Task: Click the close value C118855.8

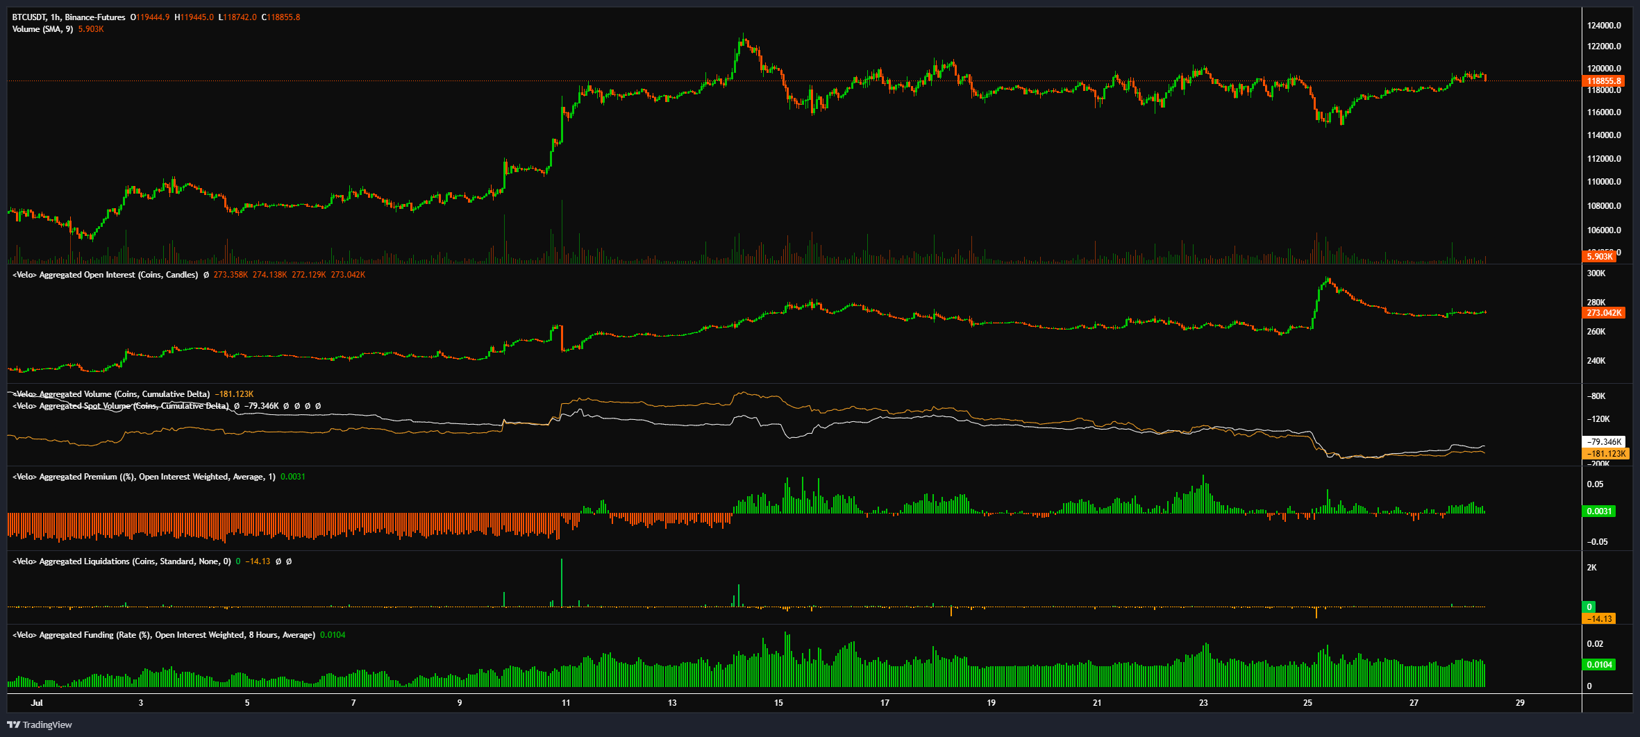Action: [x=281, y=17]
